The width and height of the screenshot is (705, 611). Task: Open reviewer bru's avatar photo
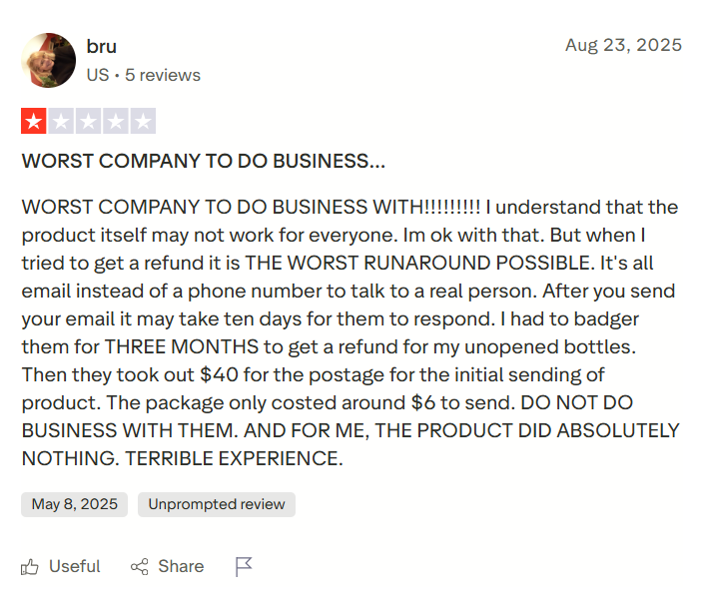(48, 60)
